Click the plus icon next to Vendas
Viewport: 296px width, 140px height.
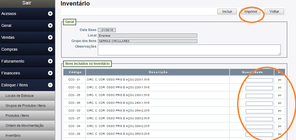coord(50,37)
